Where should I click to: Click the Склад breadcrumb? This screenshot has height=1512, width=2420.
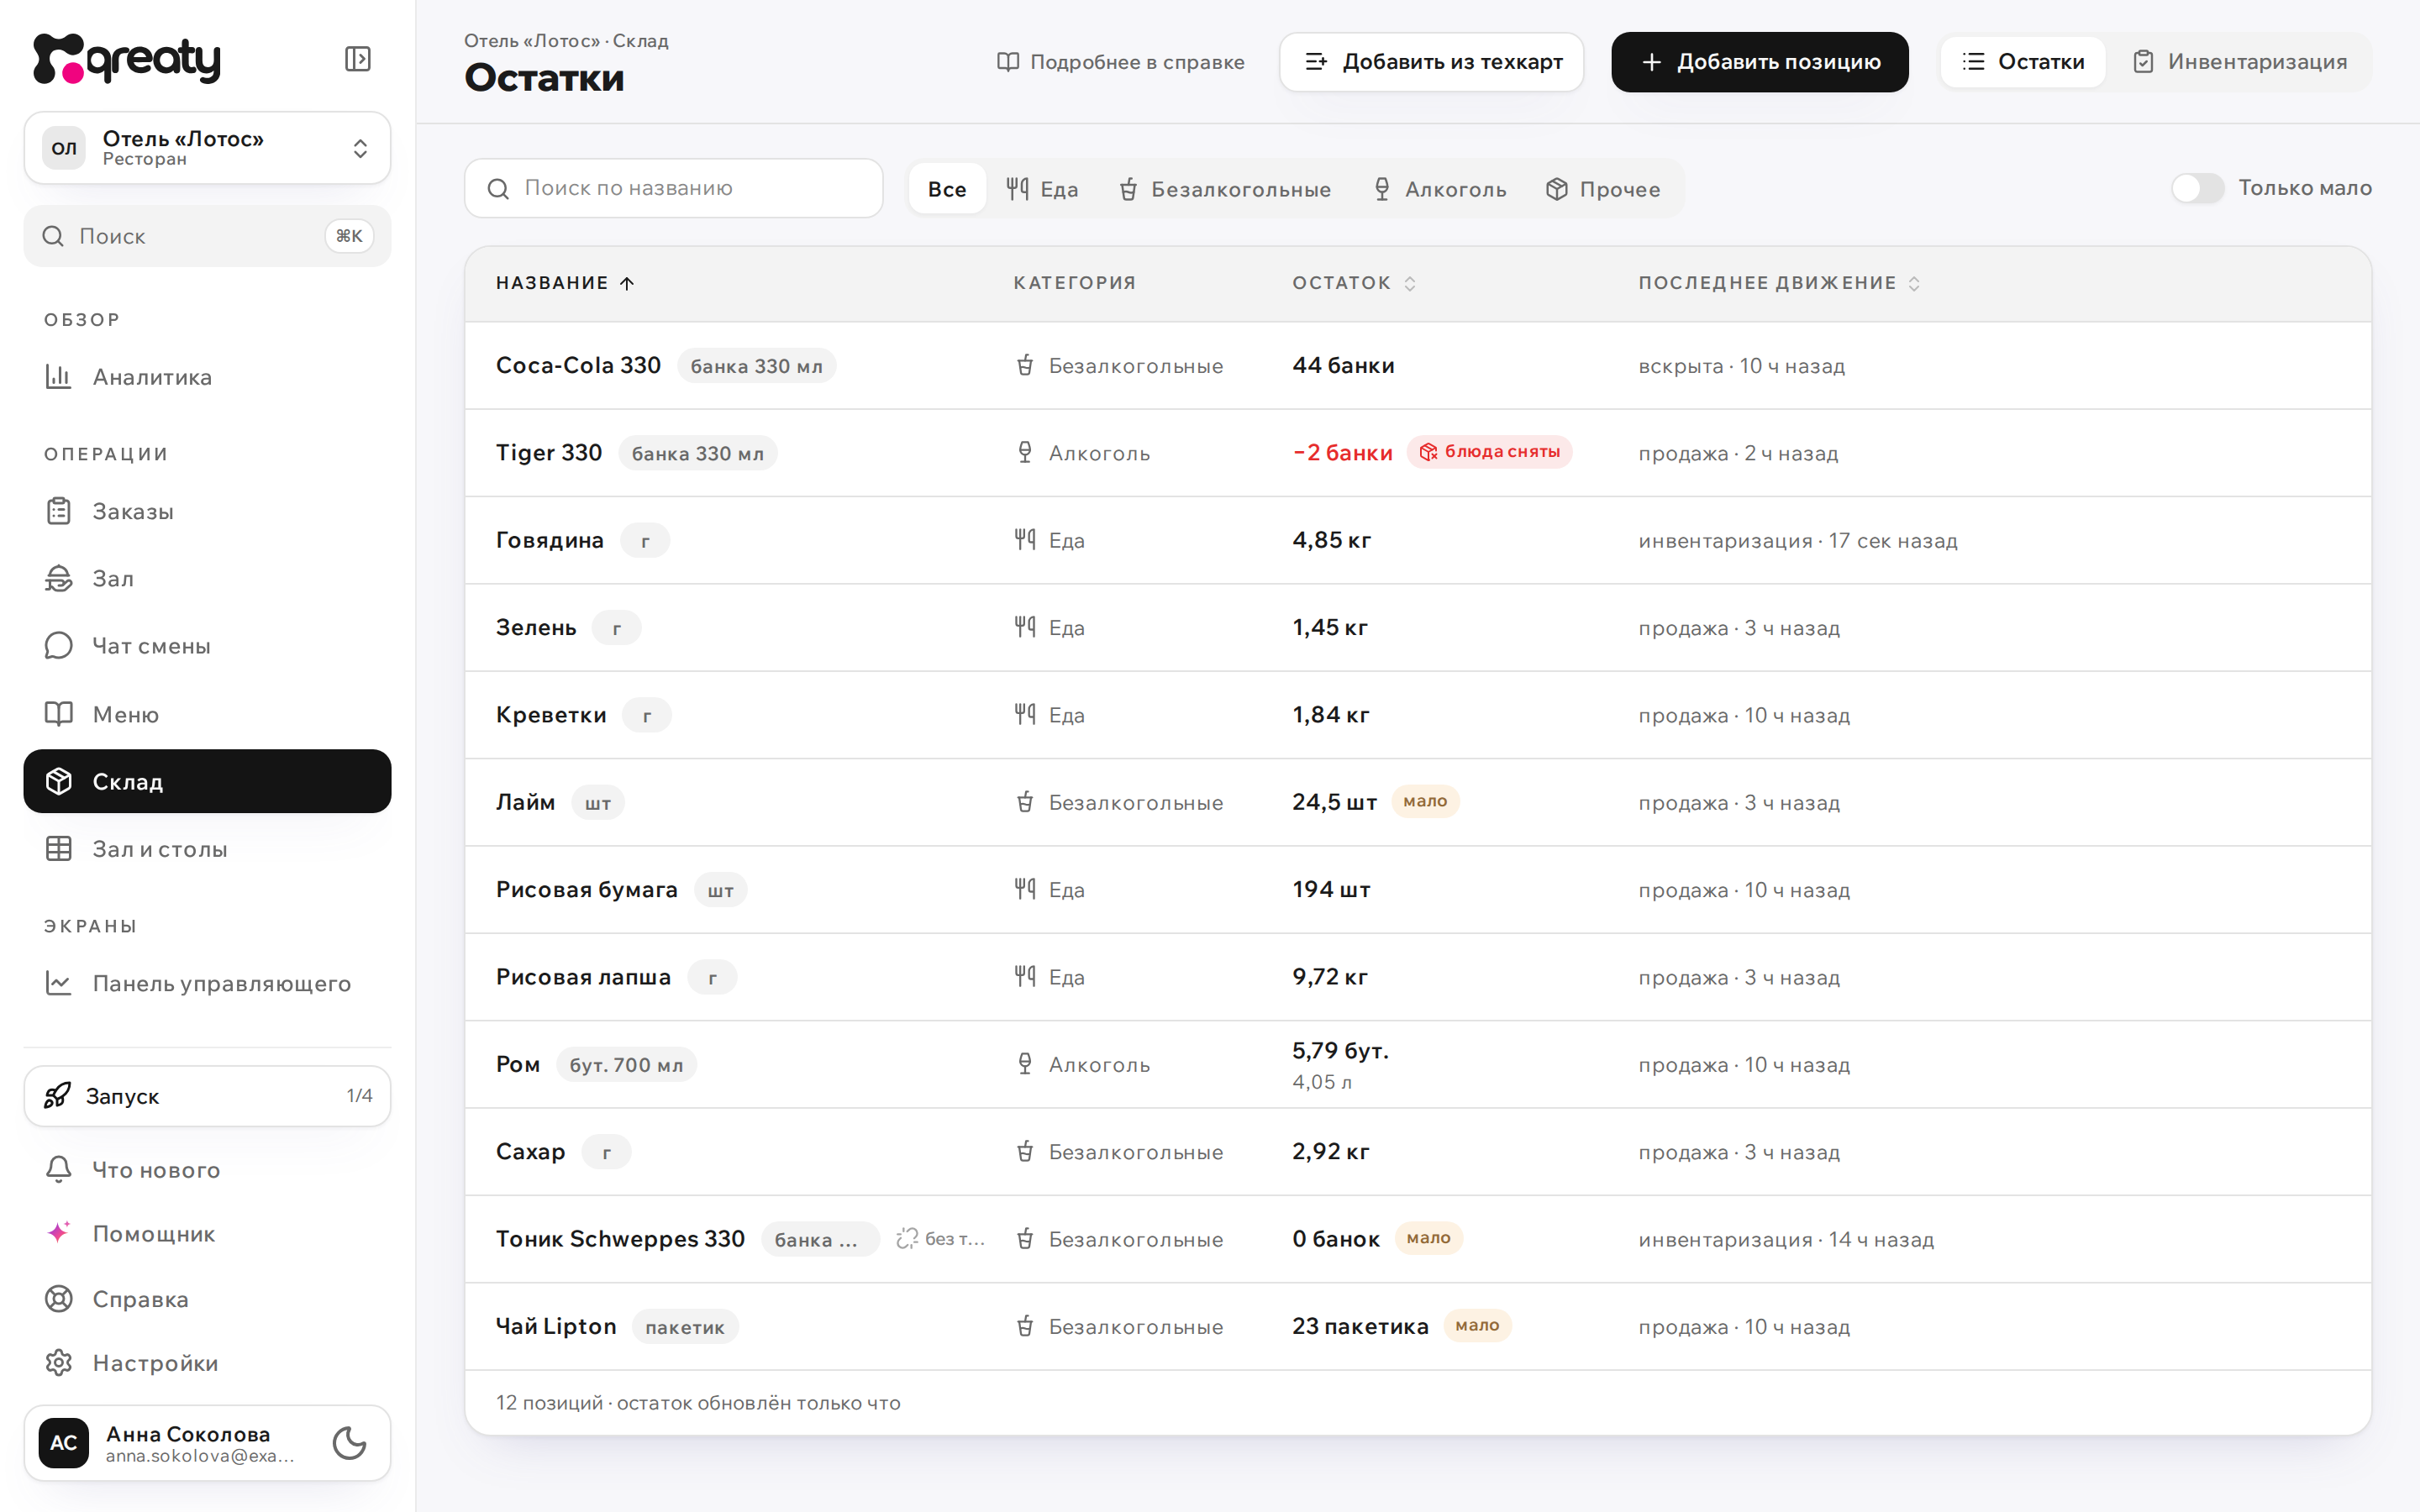[x=640, y=41]
